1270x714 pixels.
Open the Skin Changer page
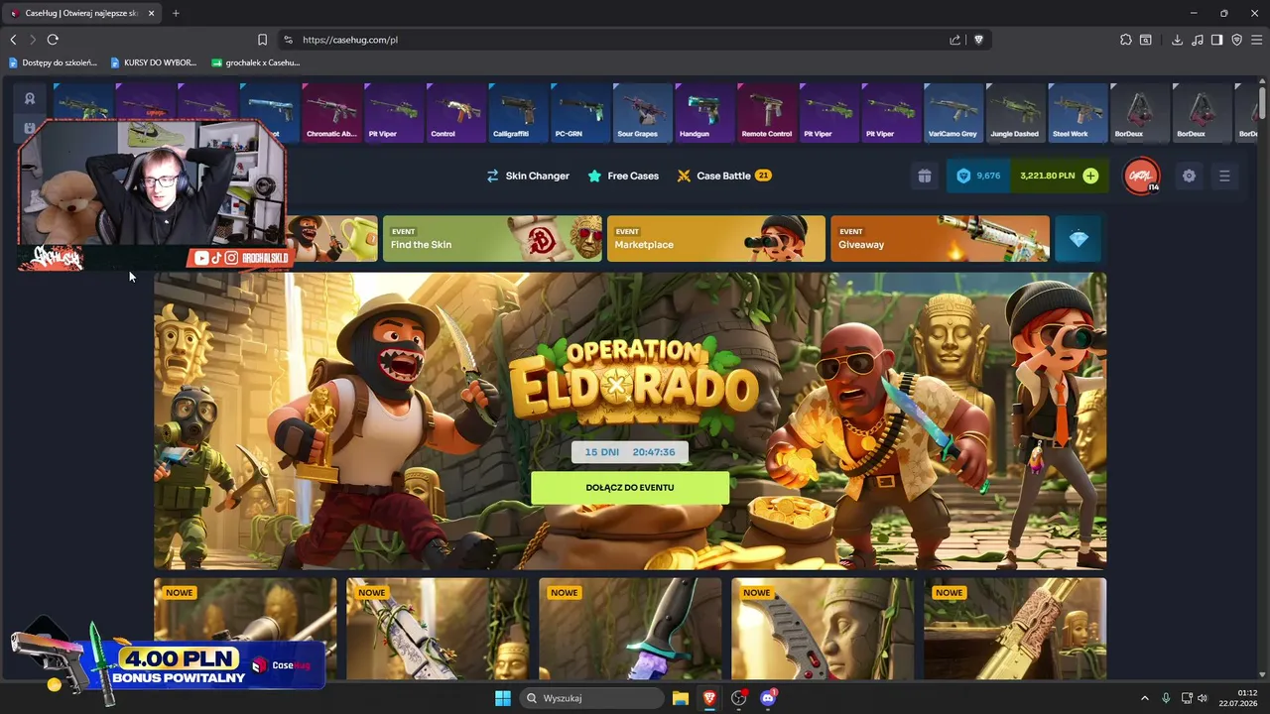point(527,176)
